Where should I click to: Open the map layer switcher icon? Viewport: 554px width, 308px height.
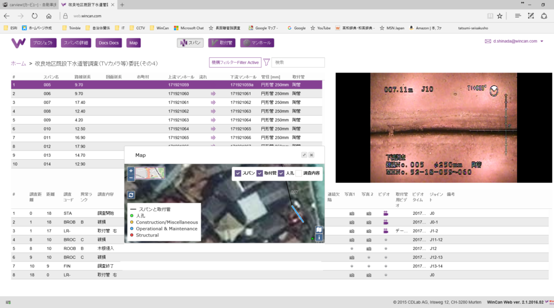[319, 230]
